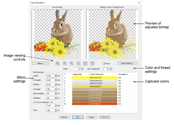This screenshot has width=174, height=125.
Task: Confirm with the OK button
Action: pos(78,117)
